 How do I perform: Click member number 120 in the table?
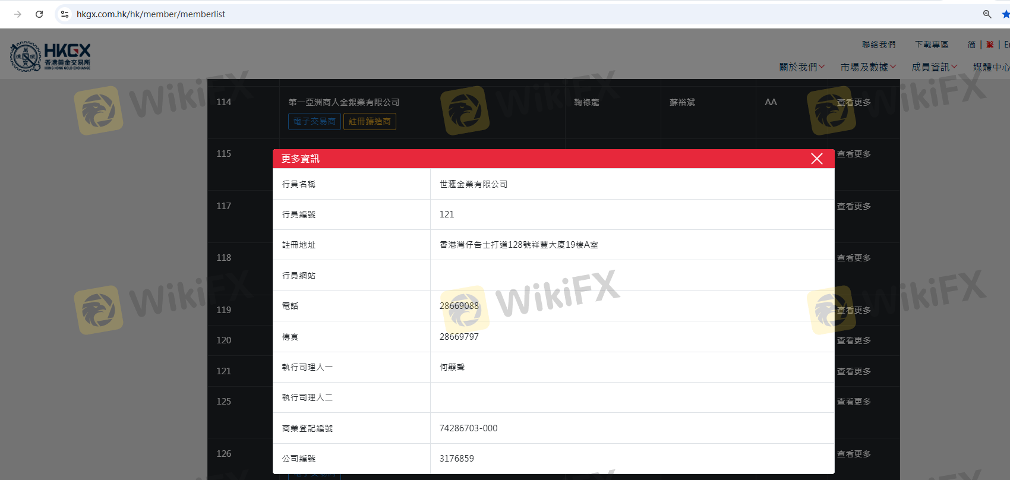(224, 340)
